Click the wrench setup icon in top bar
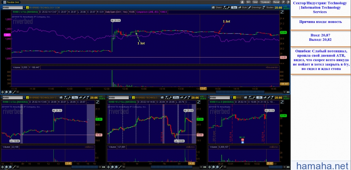 (x=248, y=2)
